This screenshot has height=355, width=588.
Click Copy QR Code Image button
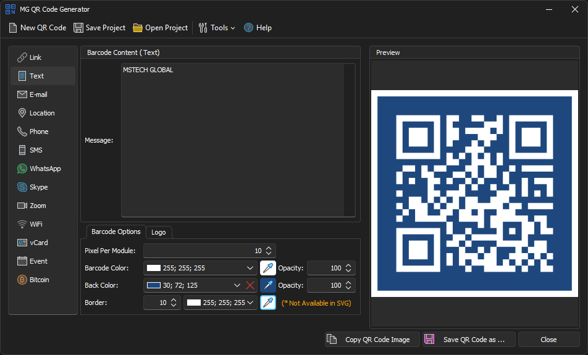click(372, 340)
